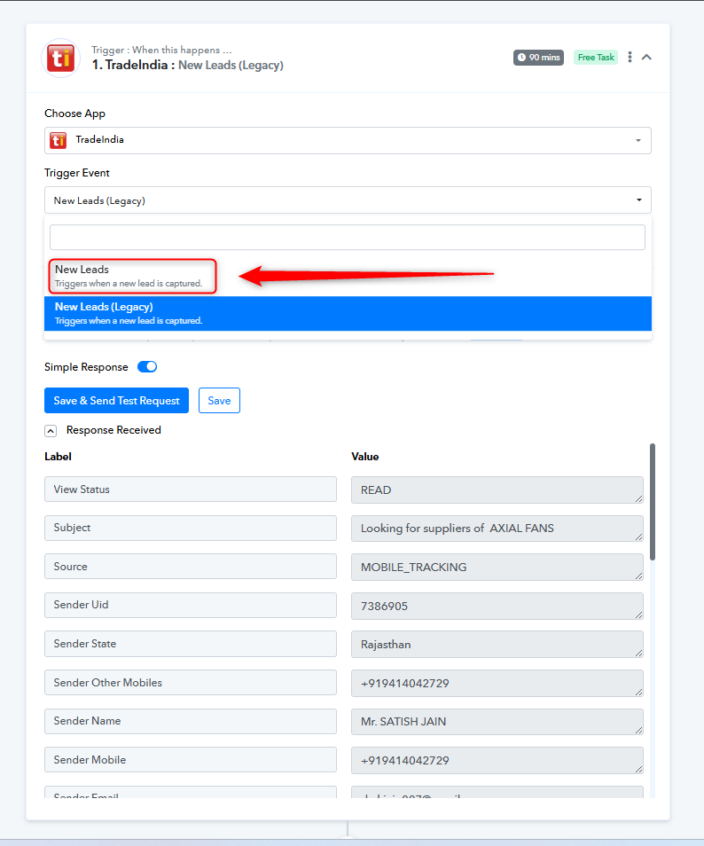The image size is (704, 846).
Task: Click the AXIAL FANS subject value field
Action: (497, 529)
